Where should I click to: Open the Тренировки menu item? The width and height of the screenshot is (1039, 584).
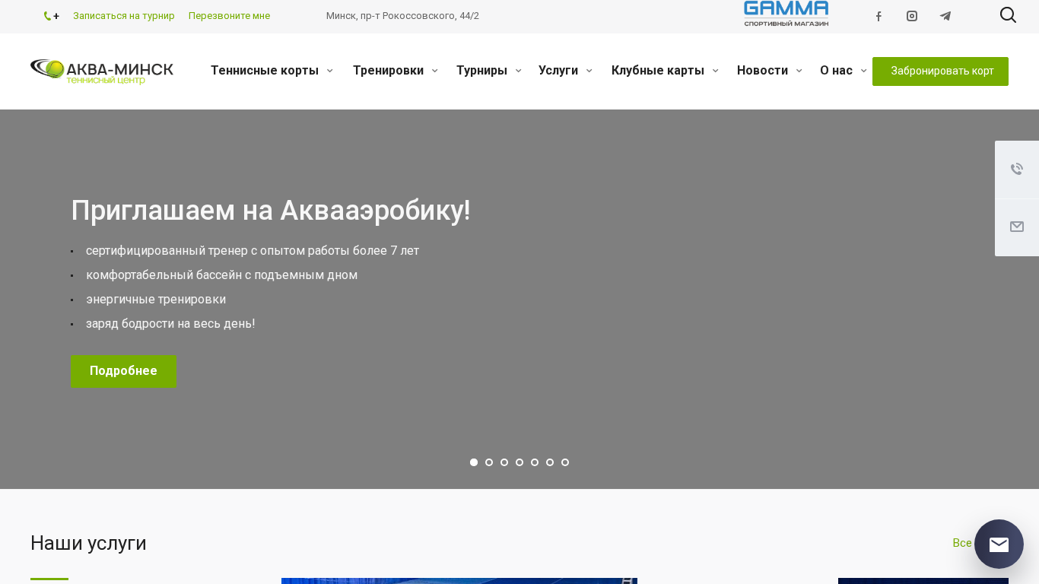pos(388,71)
